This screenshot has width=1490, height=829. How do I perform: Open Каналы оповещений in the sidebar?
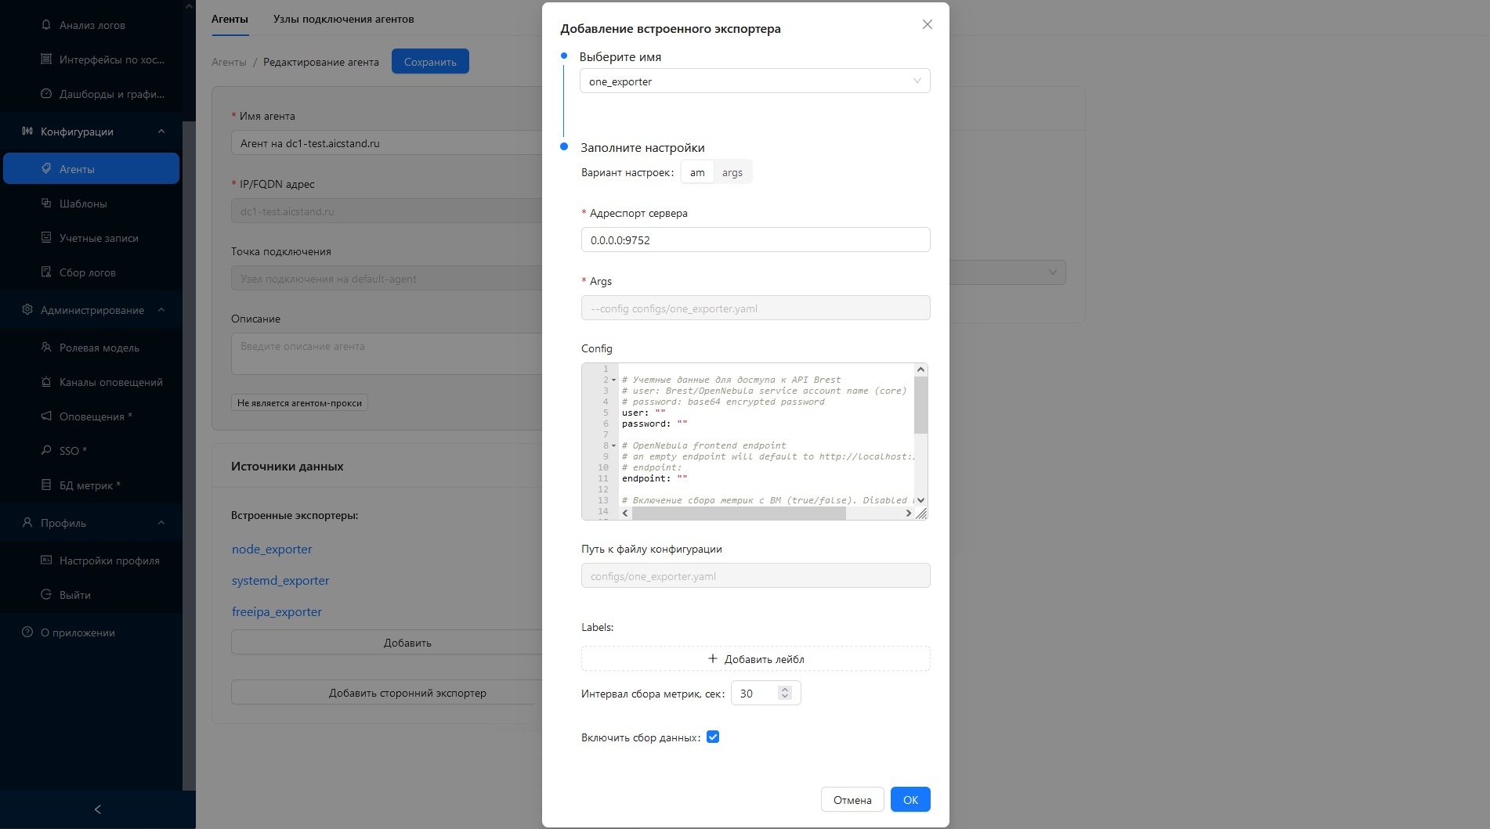(111, 382)
